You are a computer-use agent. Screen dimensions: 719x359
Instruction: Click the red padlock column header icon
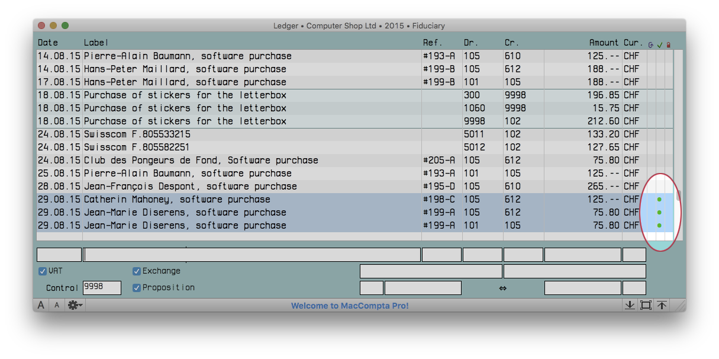[669, 44]
